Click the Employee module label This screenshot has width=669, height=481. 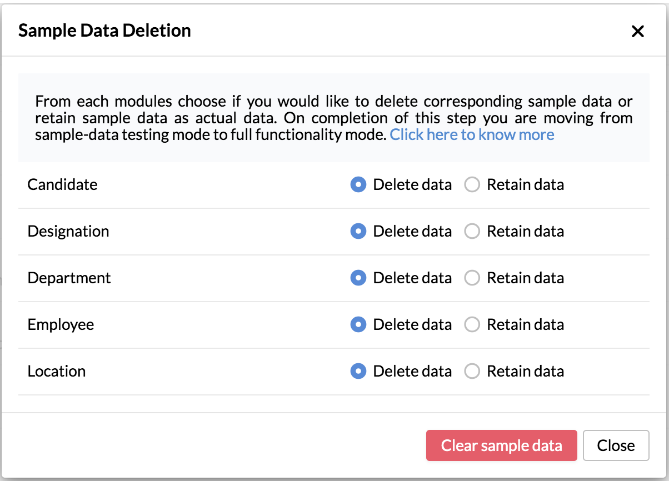[x=61, y=325]
